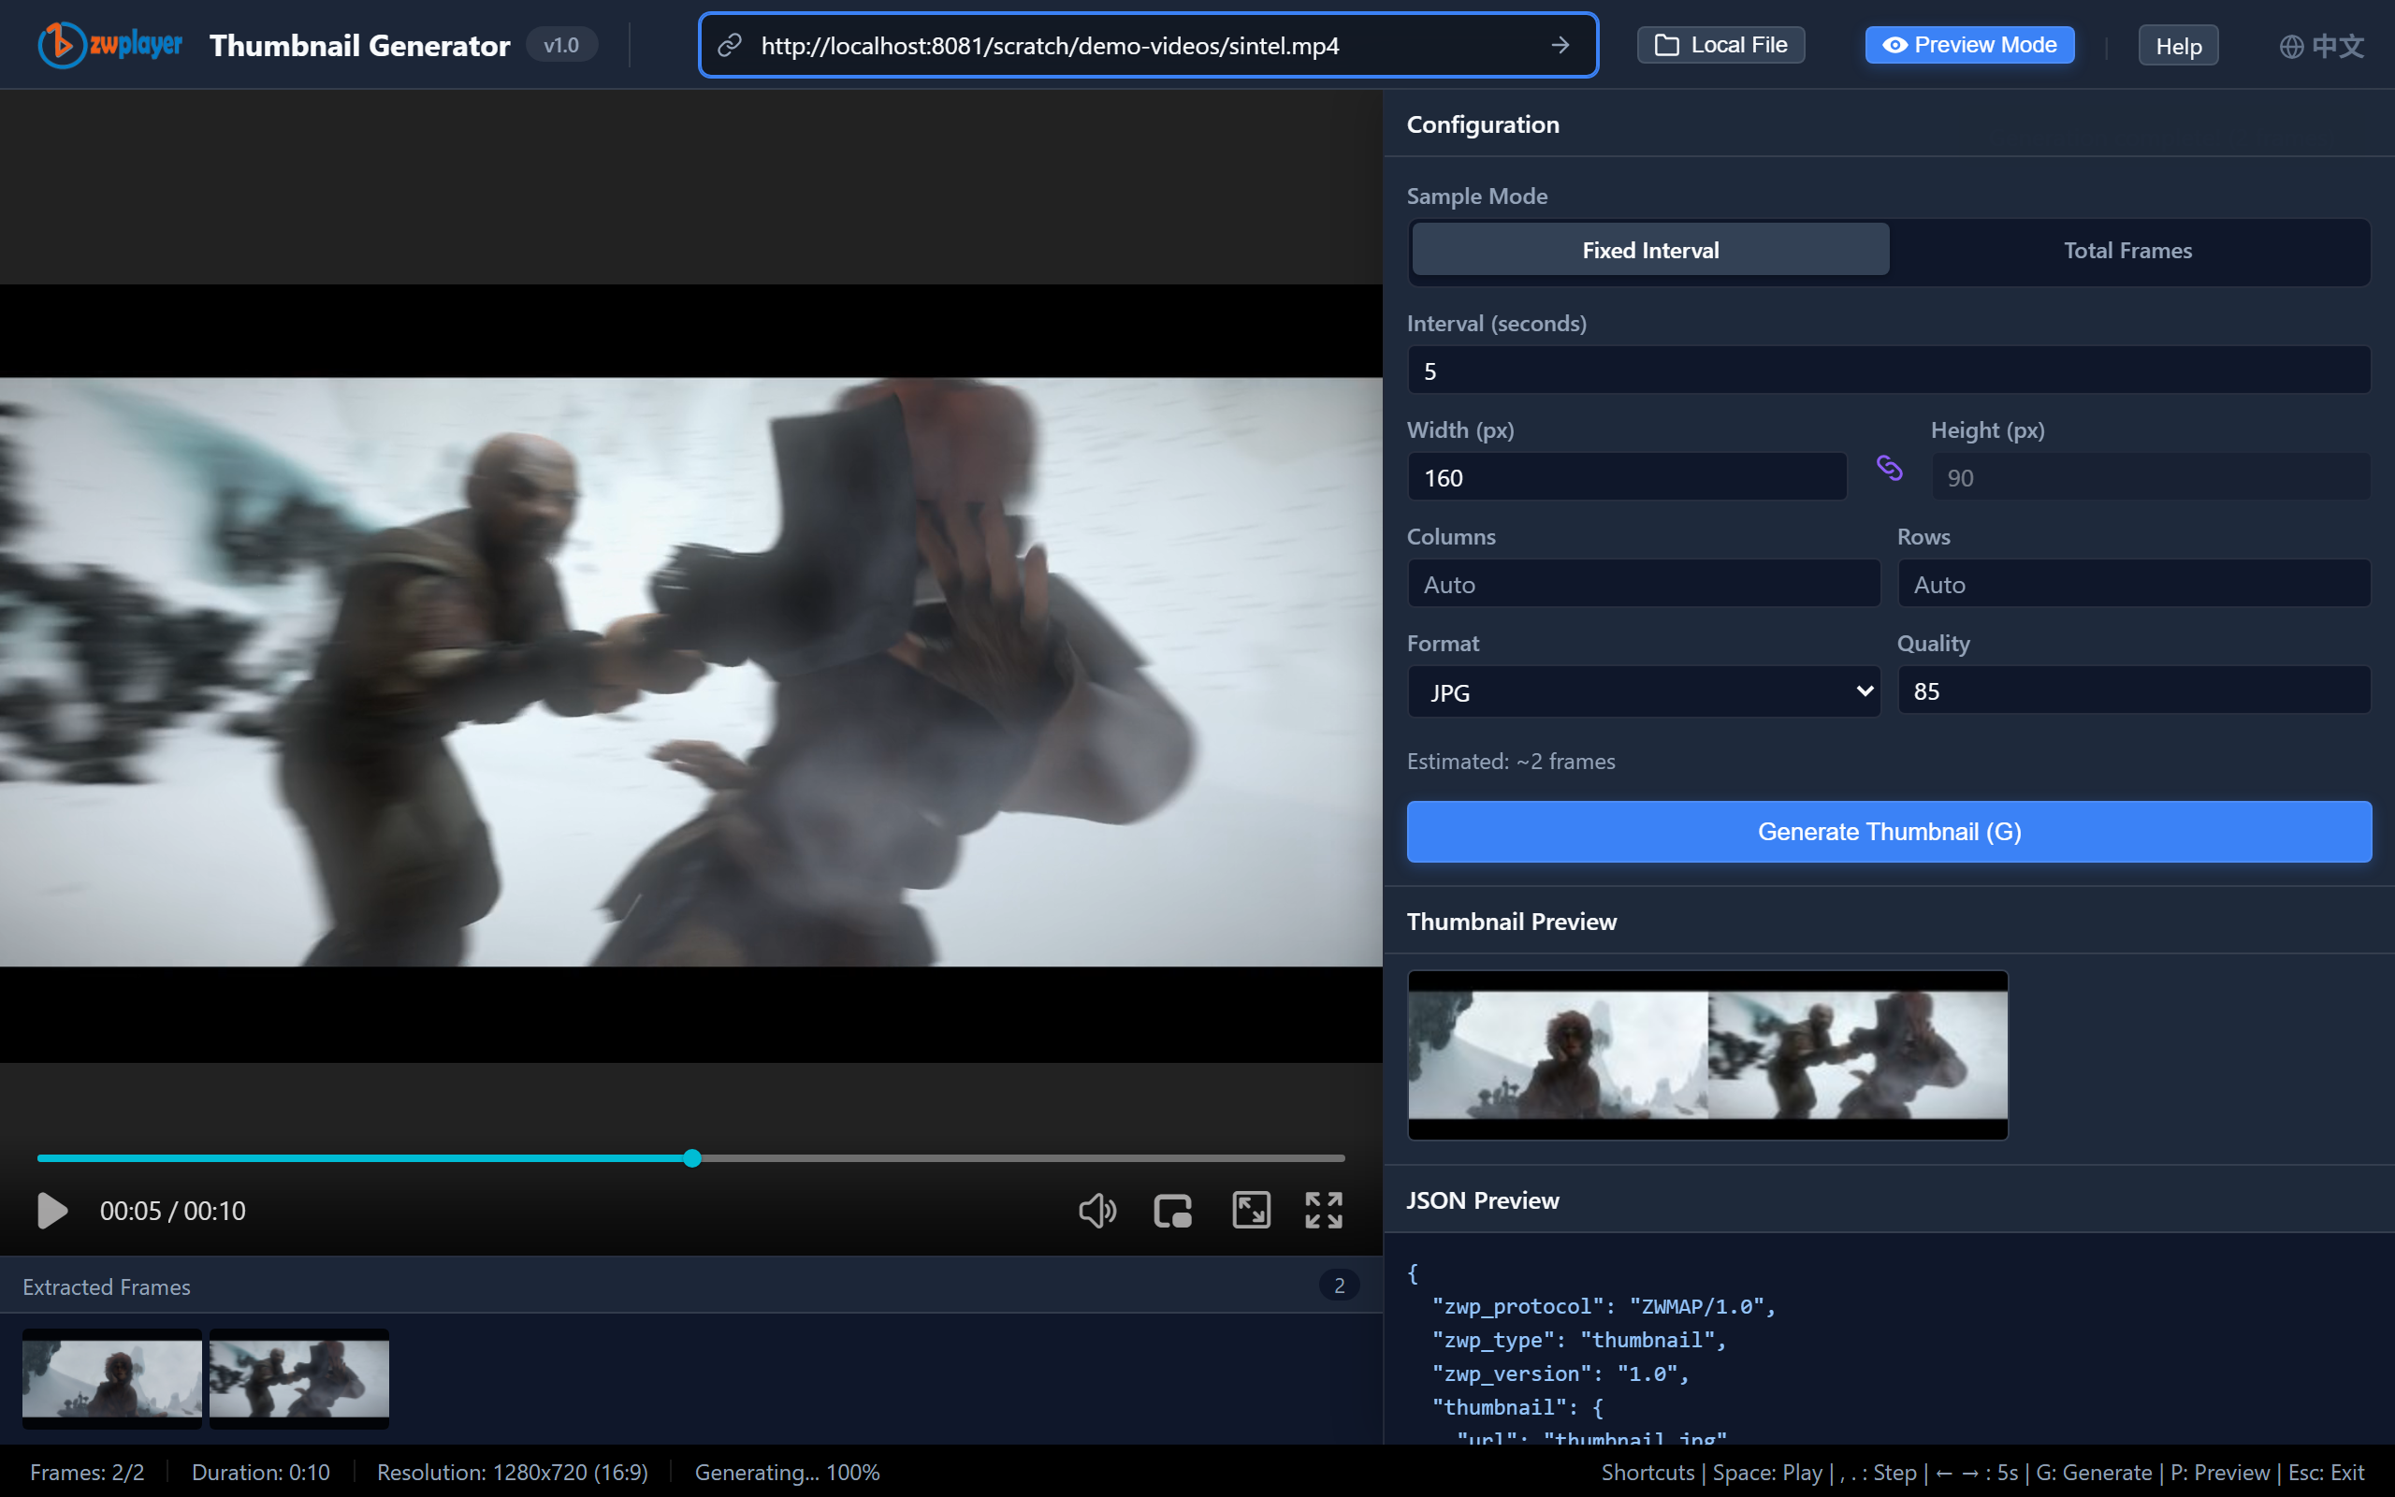This screenshot has height=1497, width=2395.
Task: Focus the Quality field
Action: click(2134, 691)
